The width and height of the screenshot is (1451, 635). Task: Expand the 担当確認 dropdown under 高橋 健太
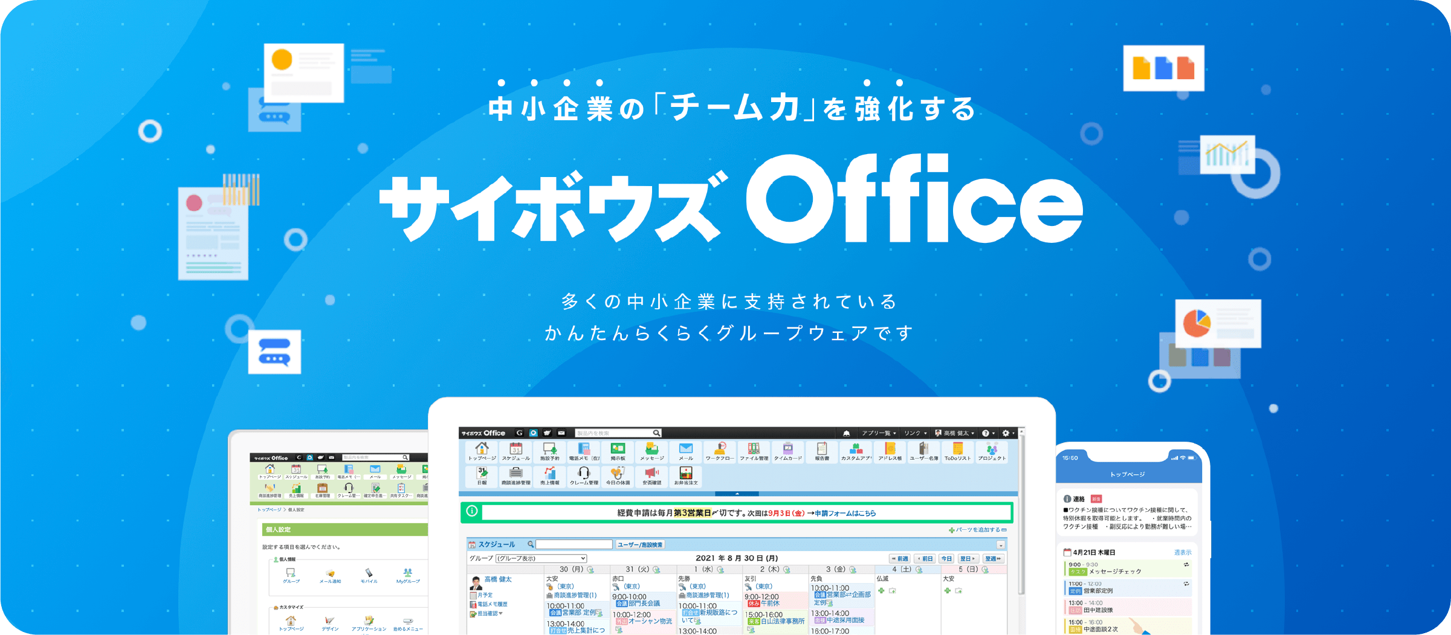[490, 614]
